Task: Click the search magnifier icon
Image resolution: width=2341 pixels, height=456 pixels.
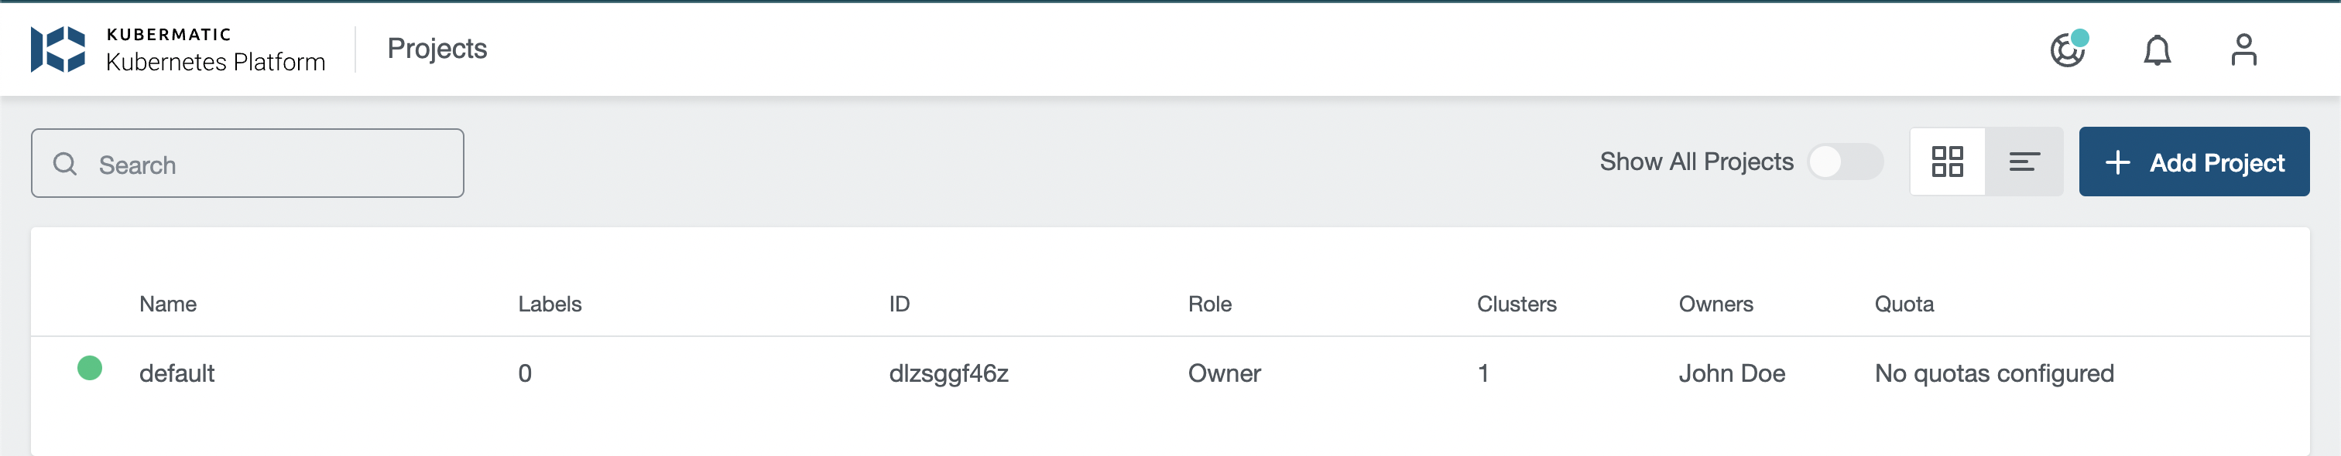Action: coord(66,164)
